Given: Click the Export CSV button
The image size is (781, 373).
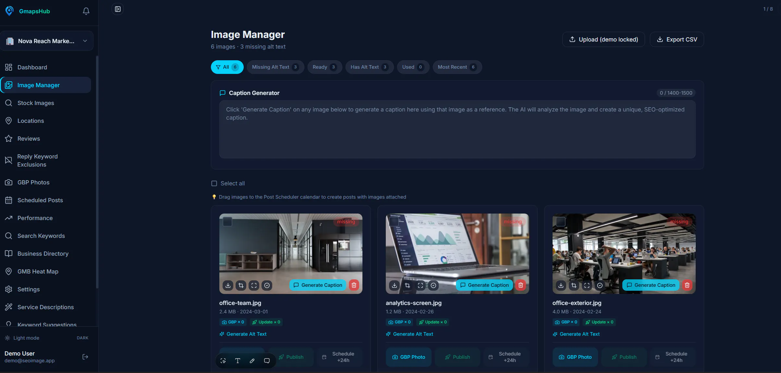Looking at the screenshot, I should [677, 40].
